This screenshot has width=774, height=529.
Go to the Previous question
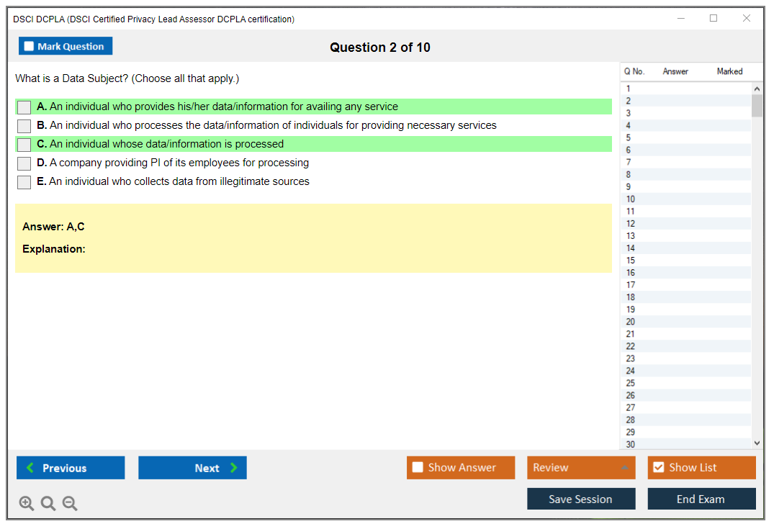click(71, 468)
